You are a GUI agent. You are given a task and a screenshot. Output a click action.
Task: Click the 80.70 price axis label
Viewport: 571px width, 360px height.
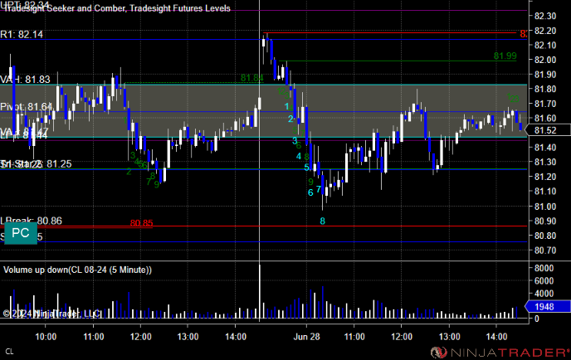click(545, 251)
